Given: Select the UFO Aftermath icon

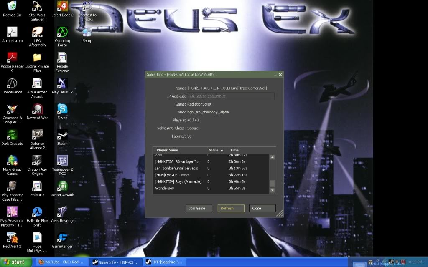Looking at the screenshot, I should click(x=37, y=37).
